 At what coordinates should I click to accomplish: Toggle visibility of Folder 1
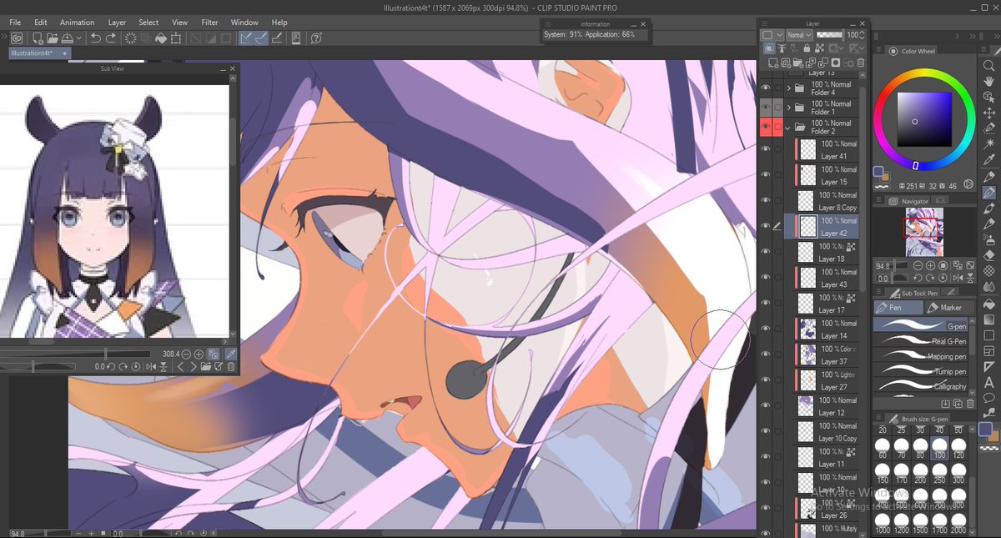click(766, 108)
